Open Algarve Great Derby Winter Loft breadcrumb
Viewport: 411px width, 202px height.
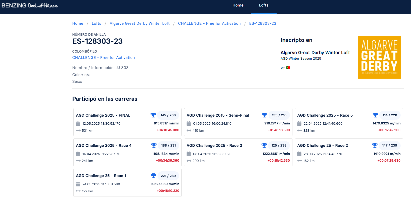[140, 23]
